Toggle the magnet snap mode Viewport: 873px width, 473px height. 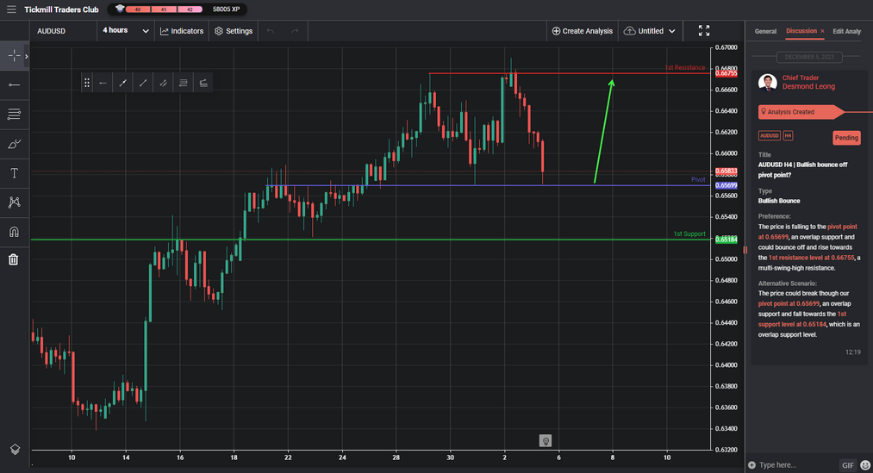[14, 232]
